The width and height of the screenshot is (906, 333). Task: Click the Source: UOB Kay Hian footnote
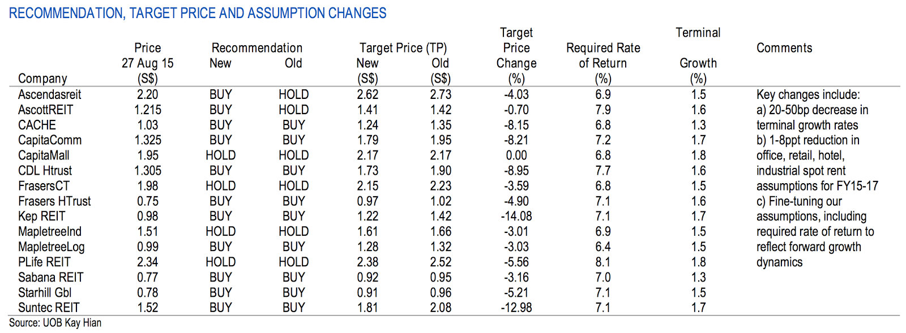(x=55, y=323)
